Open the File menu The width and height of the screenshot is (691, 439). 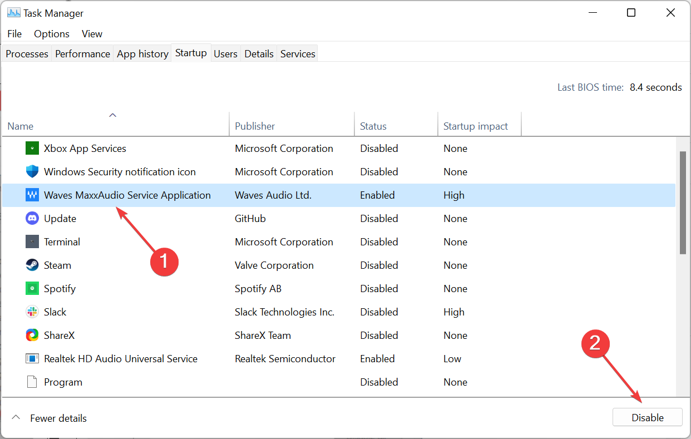14,34
